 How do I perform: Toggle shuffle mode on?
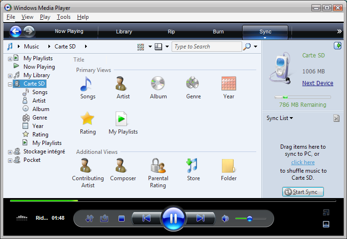(x=90, y=219)
